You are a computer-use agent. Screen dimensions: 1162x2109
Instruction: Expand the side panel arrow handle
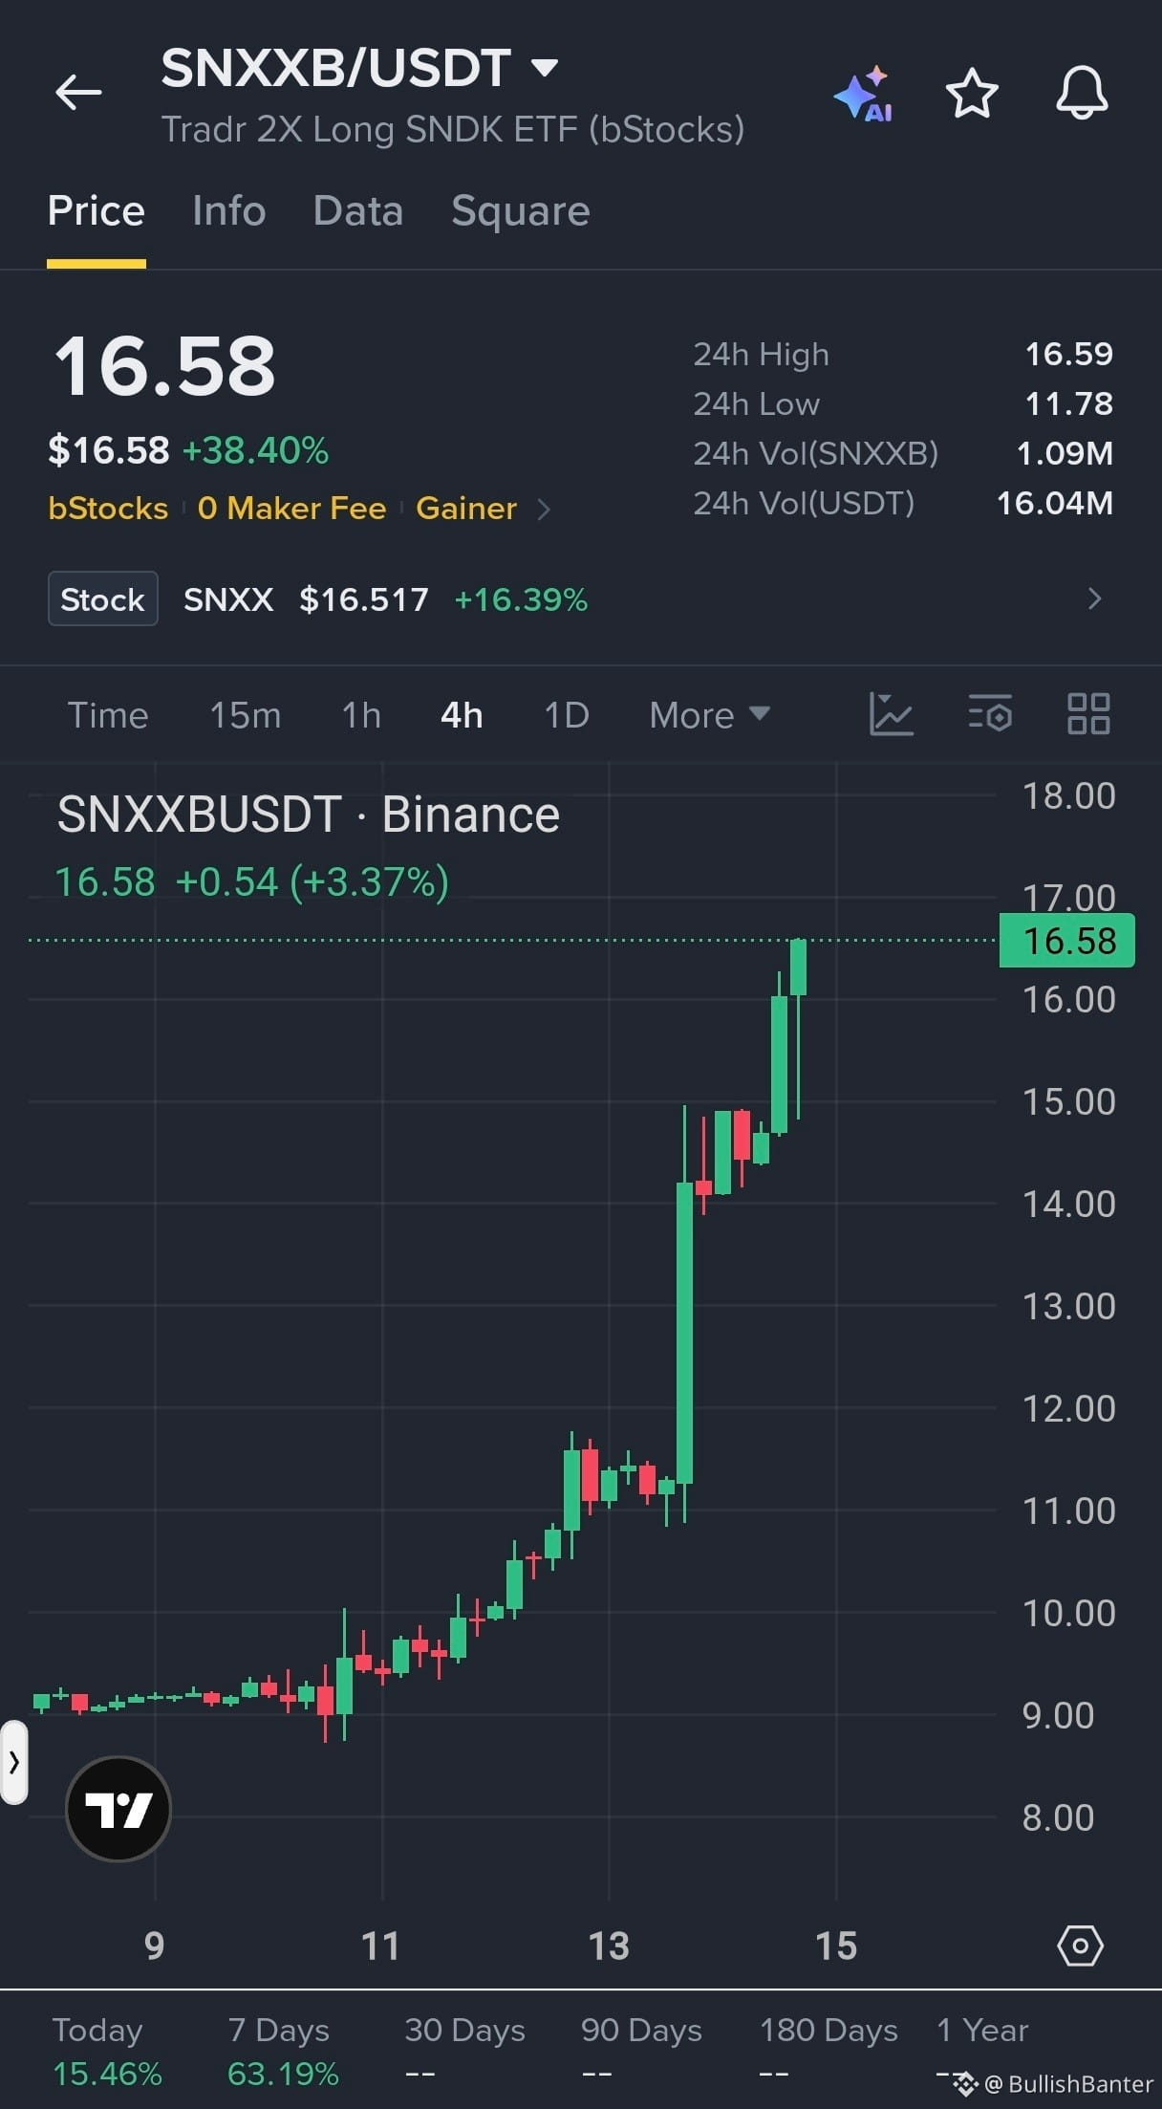13,1762
